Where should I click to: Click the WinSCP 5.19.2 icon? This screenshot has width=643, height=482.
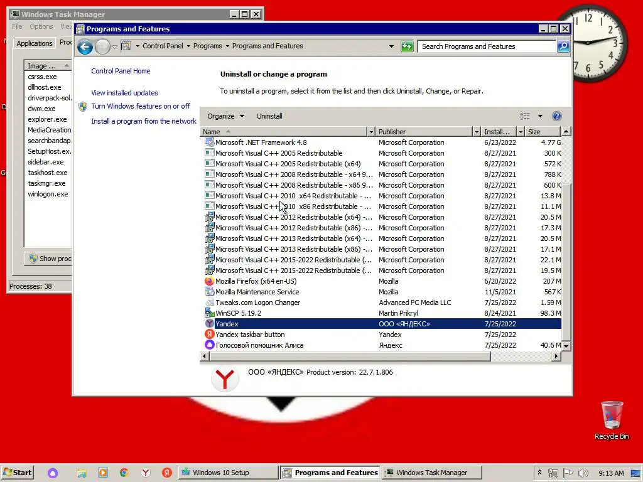click(x=209, y=313)
